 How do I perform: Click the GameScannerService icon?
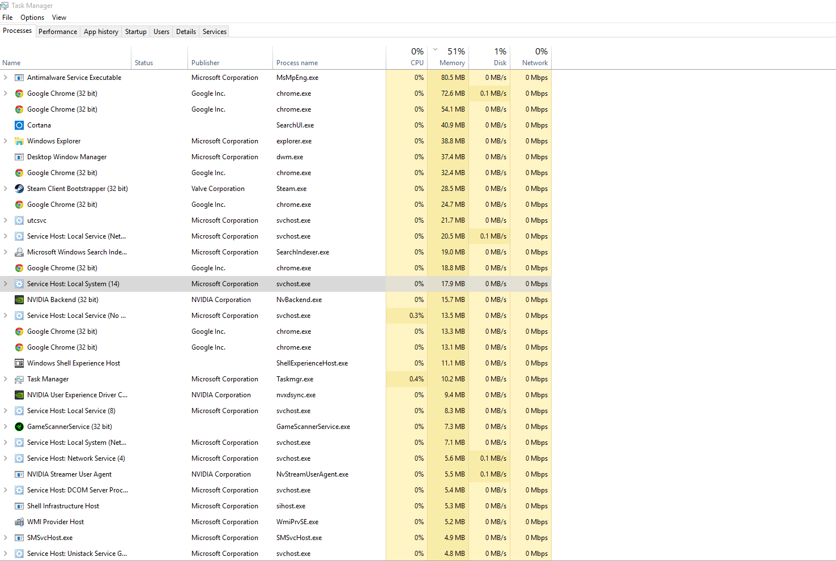[19, 427]
